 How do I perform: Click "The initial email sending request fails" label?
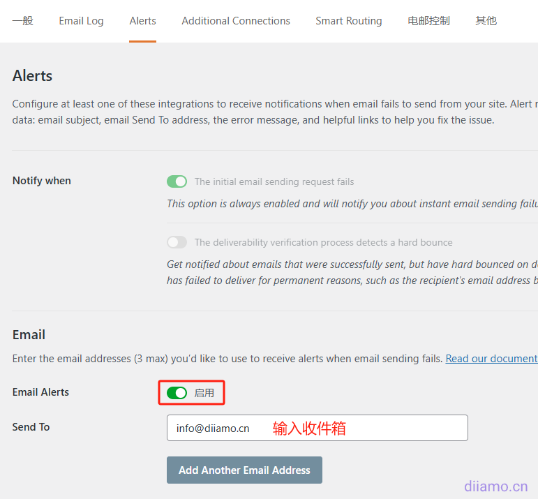[x=274, y=181]
